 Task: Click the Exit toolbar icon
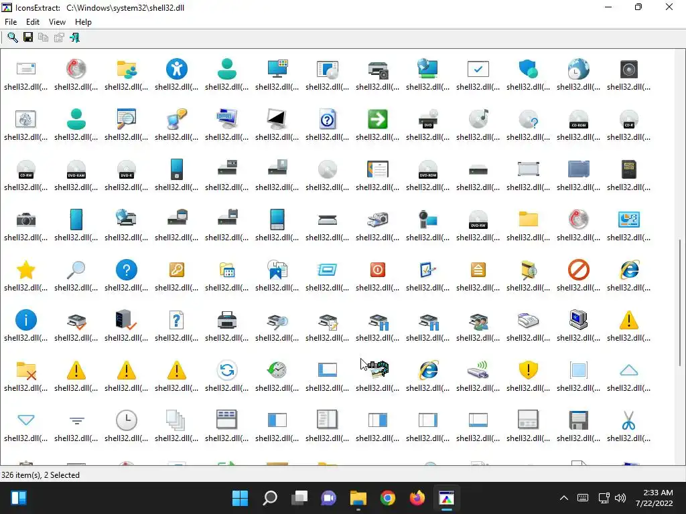point(75,37)
